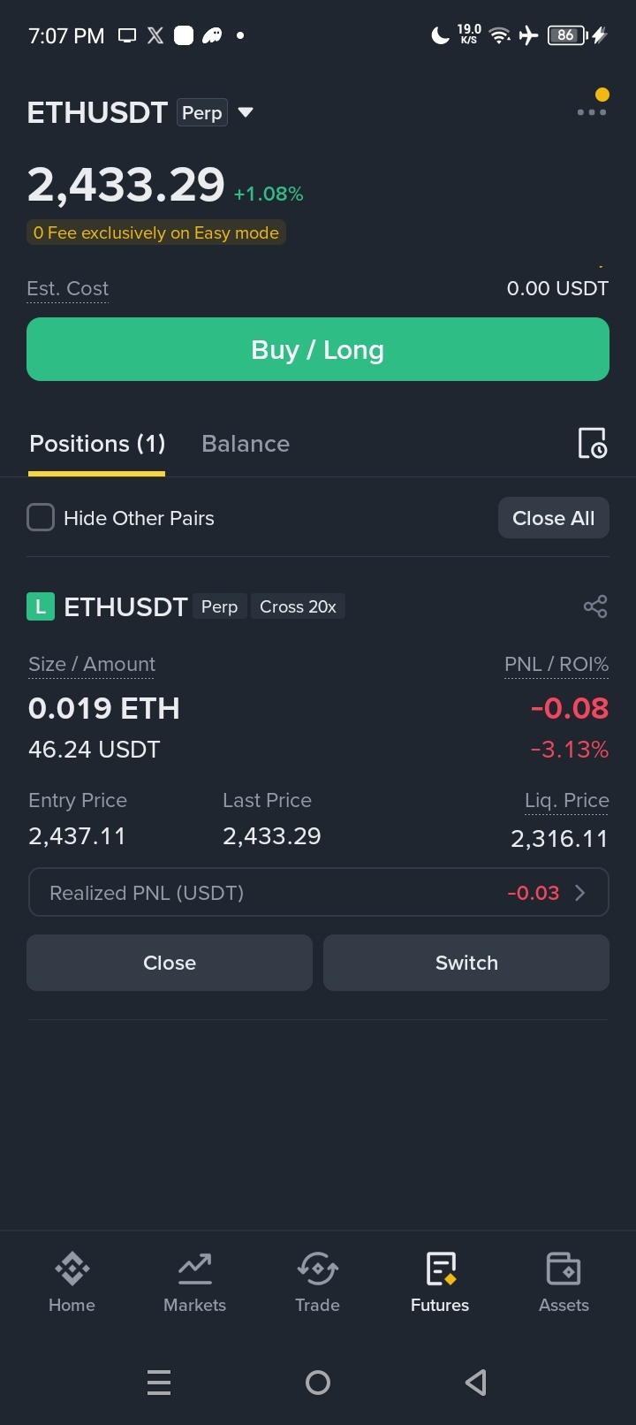The width and height of the screenshot is (636, 1425).
Task: Tap the Buy / Long button
Action: point(318,349)
